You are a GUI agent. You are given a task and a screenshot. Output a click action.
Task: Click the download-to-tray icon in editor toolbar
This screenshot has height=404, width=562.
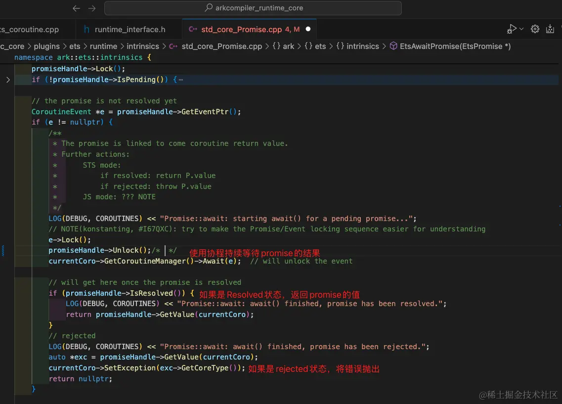550,29
